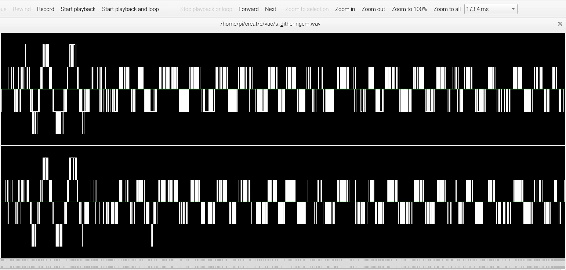Click inside the lower channel waveform
566x270 pixels.
(283, 202)
